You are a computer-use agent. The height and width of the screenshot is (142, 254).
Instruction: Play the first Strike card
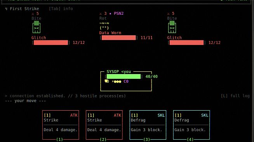pos(61,125)
